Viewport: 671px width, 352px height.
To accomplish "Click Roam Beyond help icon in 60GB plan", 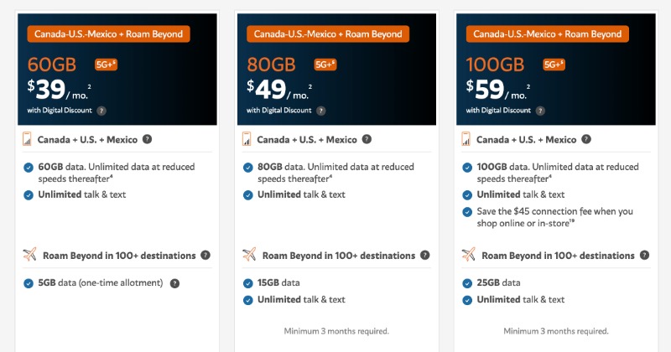I will click(205, 255).
